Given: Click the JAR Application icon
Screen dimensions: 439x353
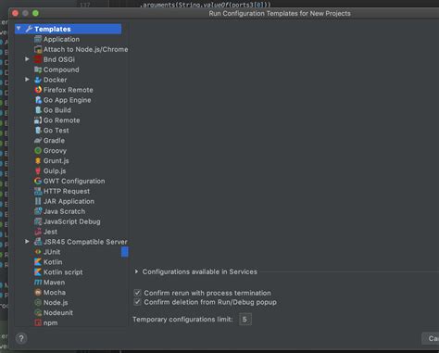Looking at the screenshot, I should click(x=38, y=201).
